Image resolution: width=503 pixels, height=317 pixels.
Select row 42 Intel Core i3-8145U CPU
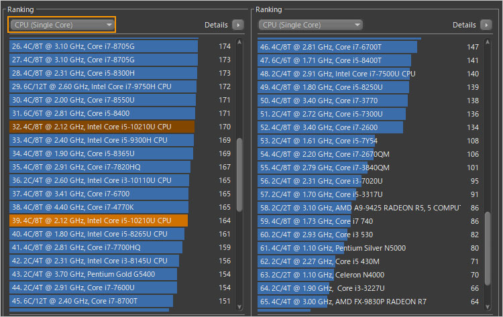[120, 261]
